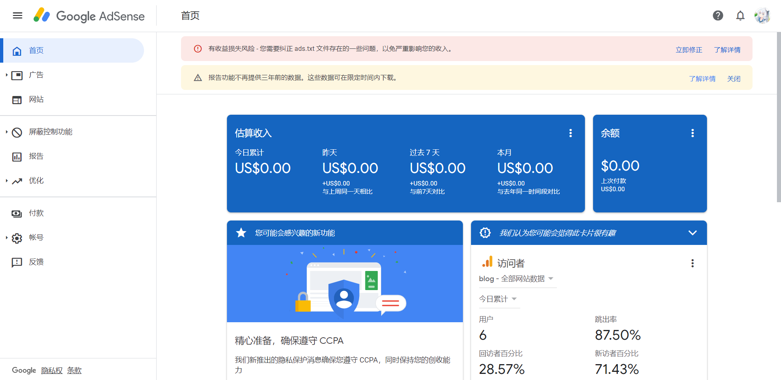Open more options for 估算收入 card

571,133
